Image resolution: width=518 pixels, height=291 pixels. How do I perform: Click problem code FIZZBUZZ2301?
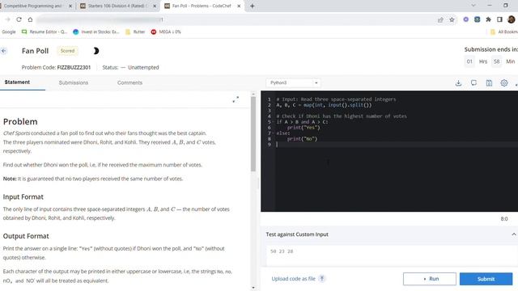(74, 67)
